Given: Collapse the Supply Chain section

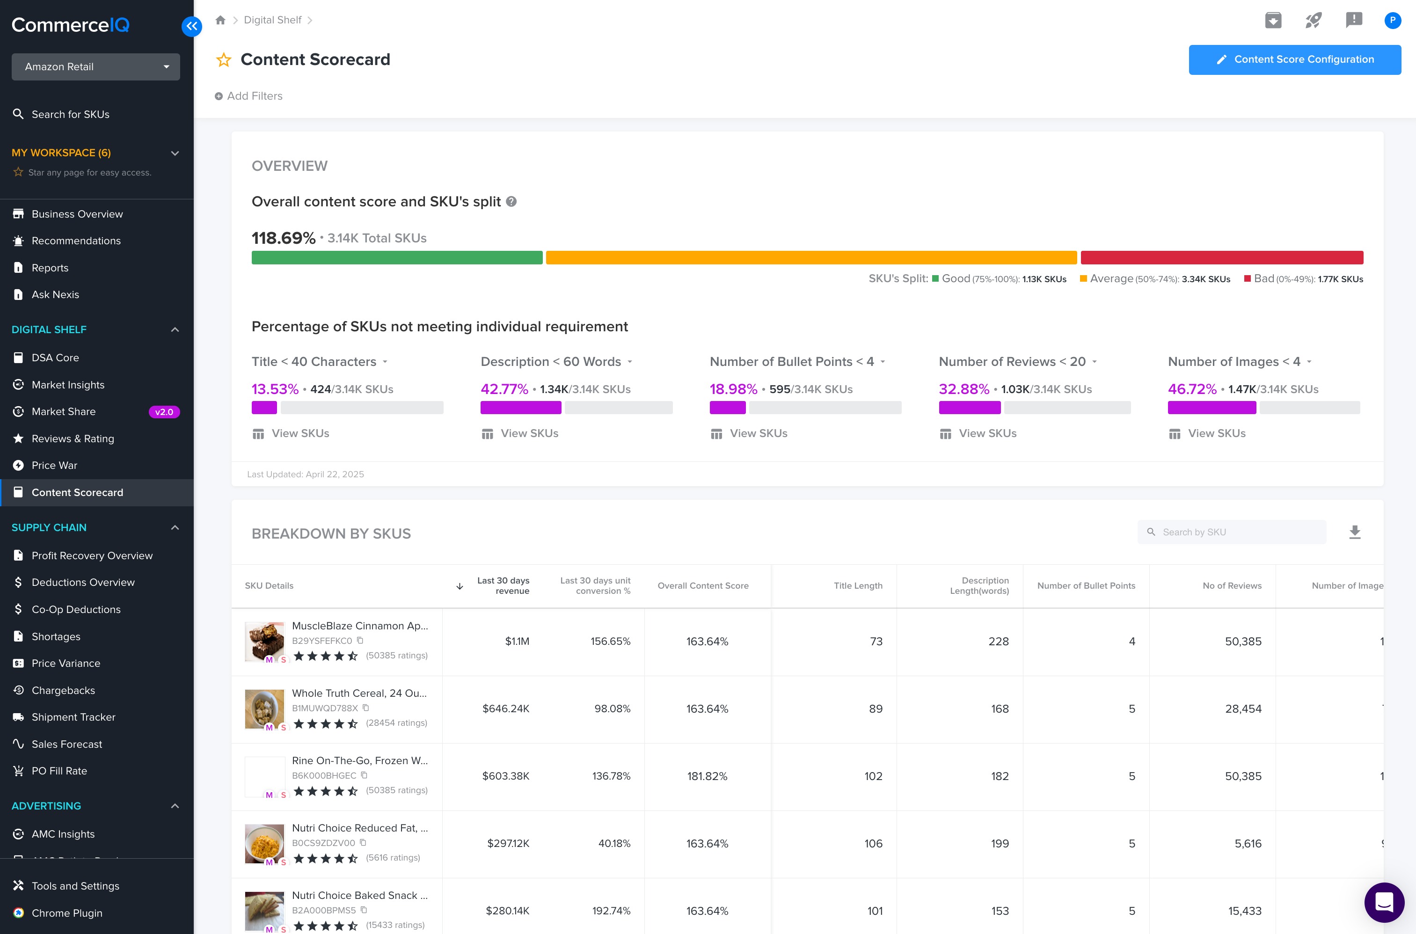Looking at the screenshot, I should [175, 527].
